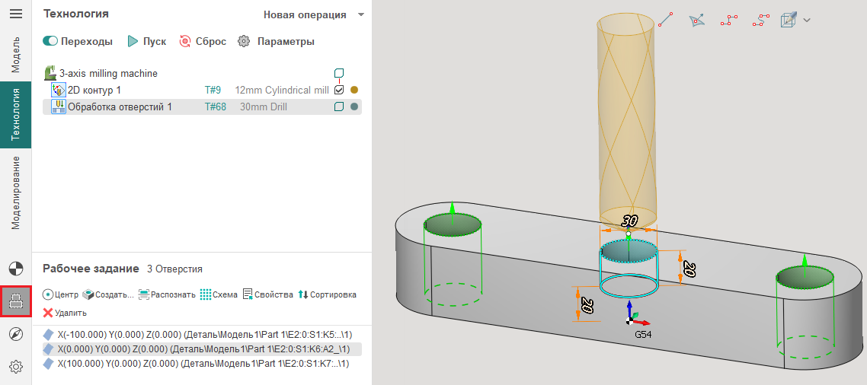867x385 pixels.
Task: Open the Новая операция dropdown
Action: [313, 14]
